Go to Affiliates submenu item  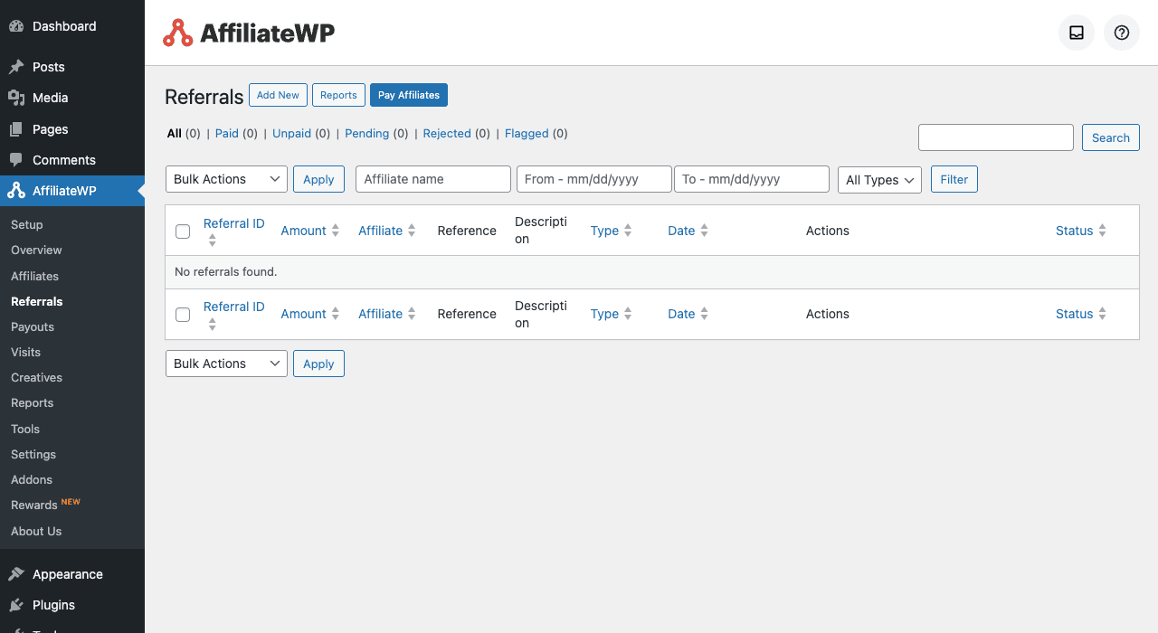[x=34, y=276]
